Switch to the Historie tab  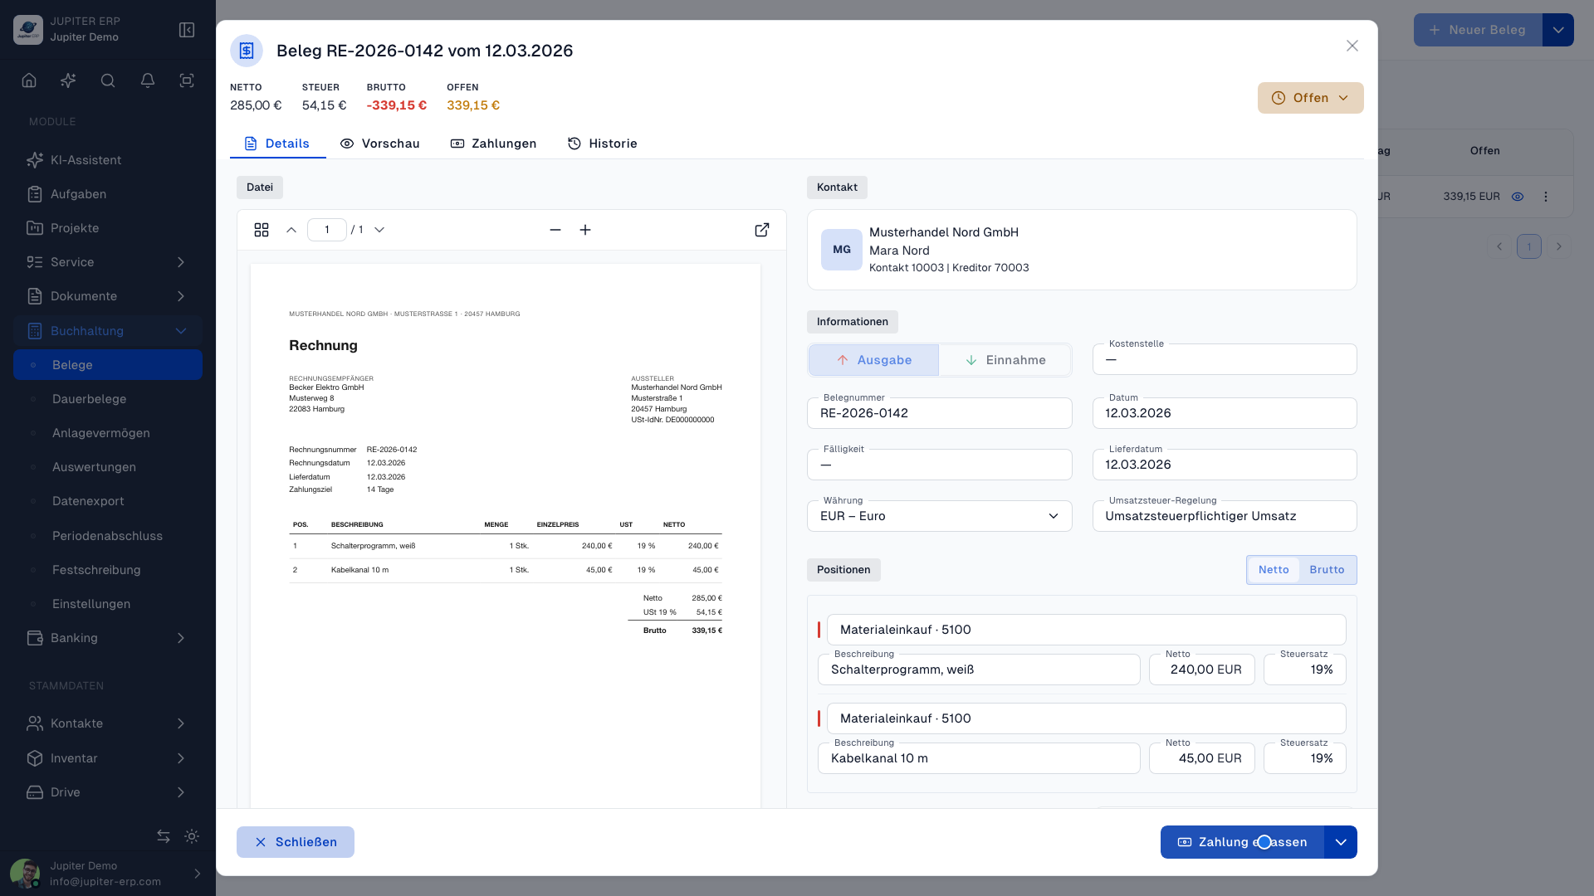pos(602,144)
